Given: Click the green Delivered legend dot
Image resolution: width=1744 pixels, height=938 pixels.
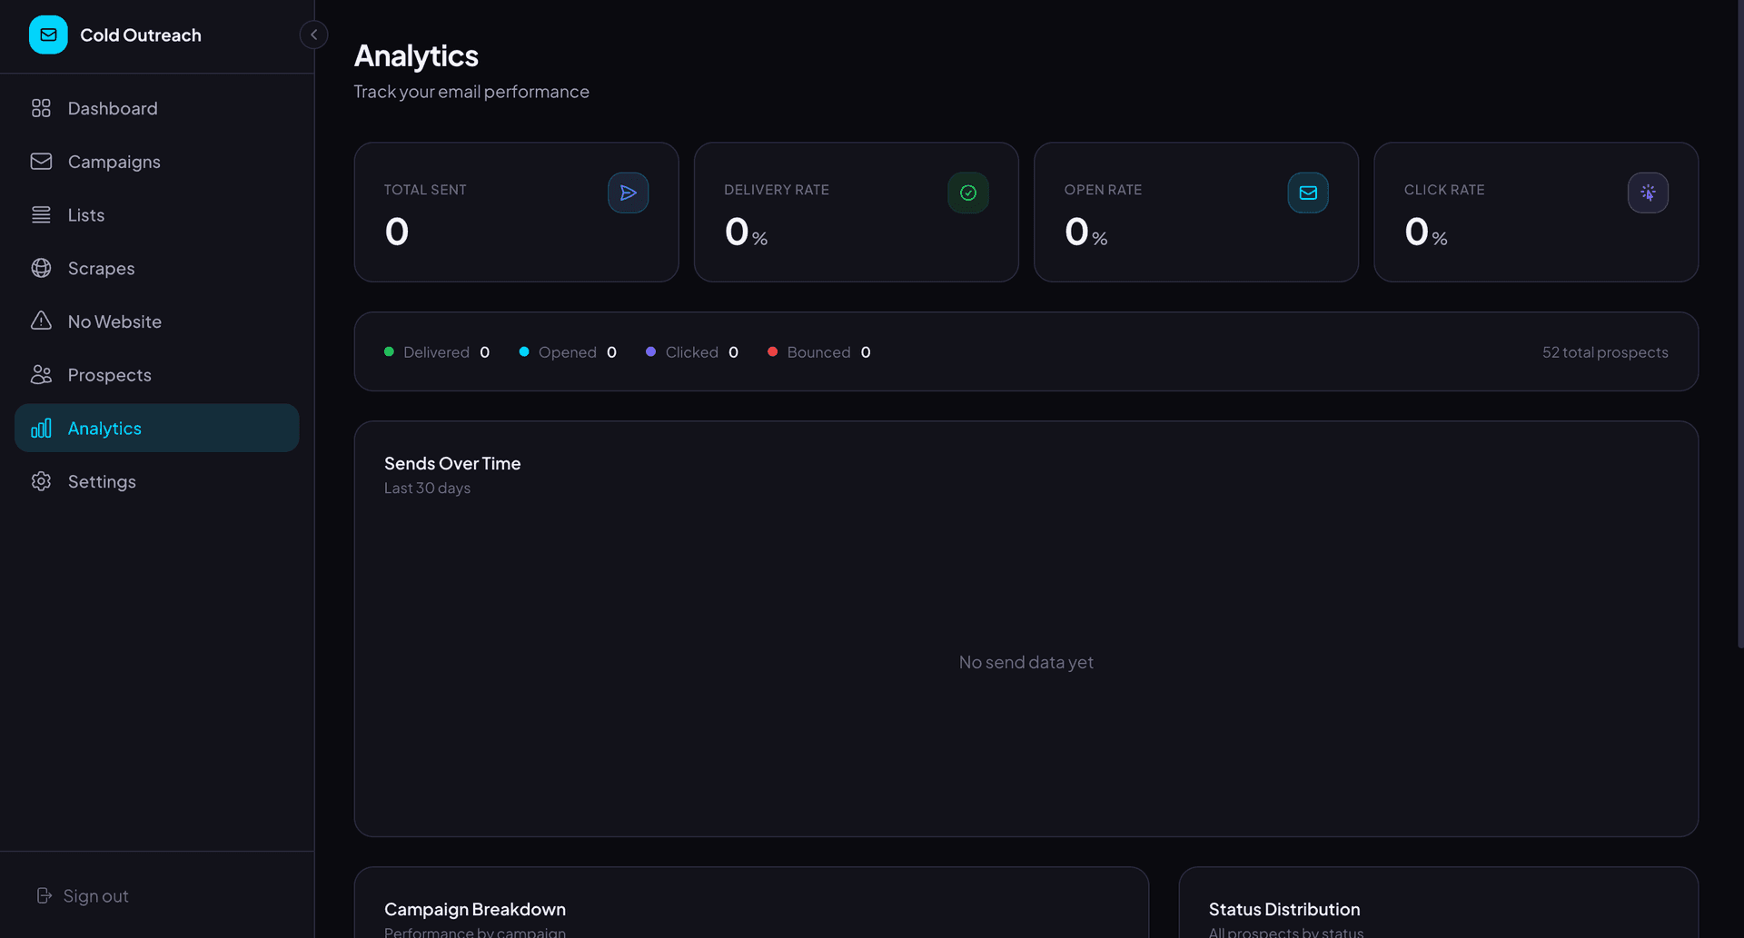Looking at the screenshot, I should pyautogui.click(x=389, y=351).
